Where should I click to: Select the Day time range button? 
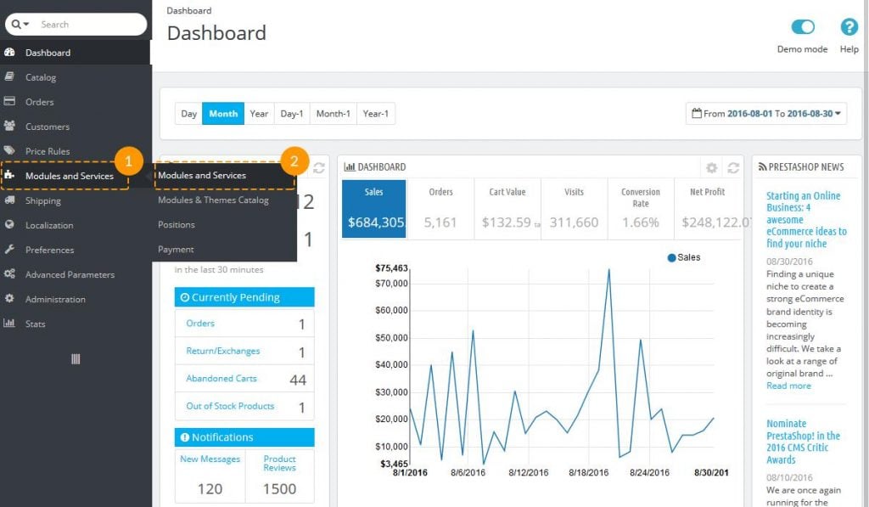[x=188, y=114]
